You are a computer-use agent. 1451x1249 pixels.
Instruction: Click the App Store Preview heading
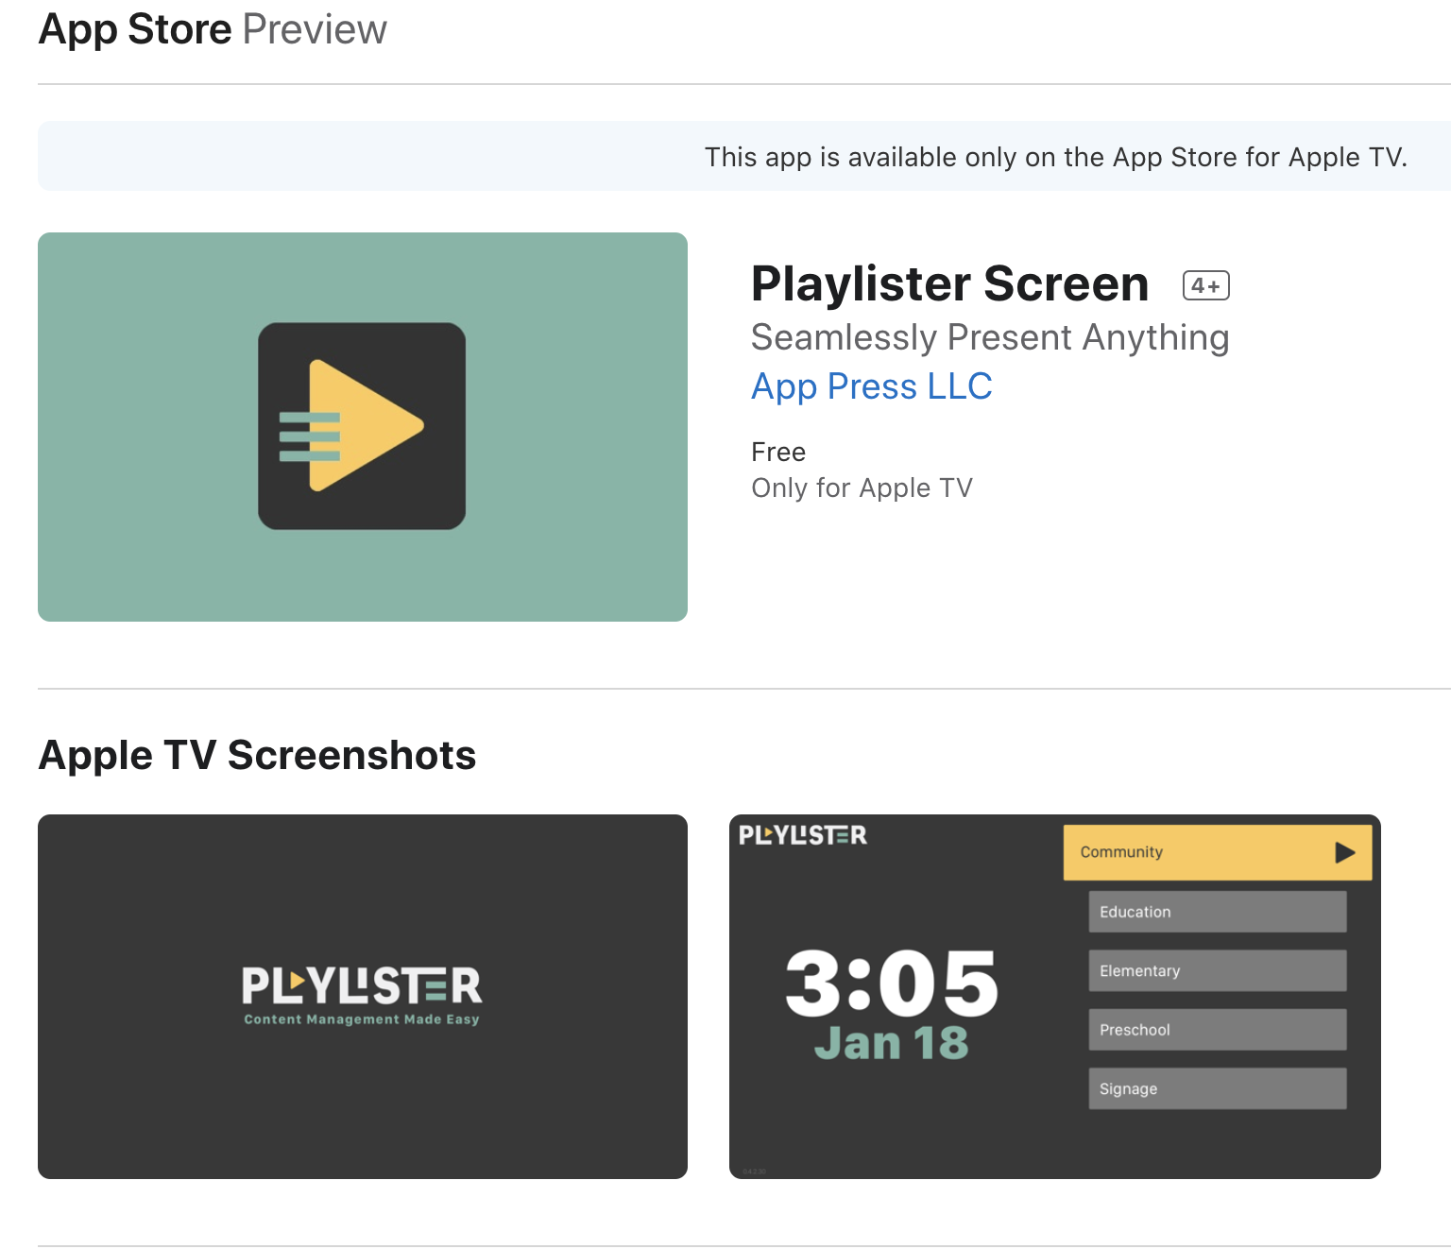(x=213, y=29)
